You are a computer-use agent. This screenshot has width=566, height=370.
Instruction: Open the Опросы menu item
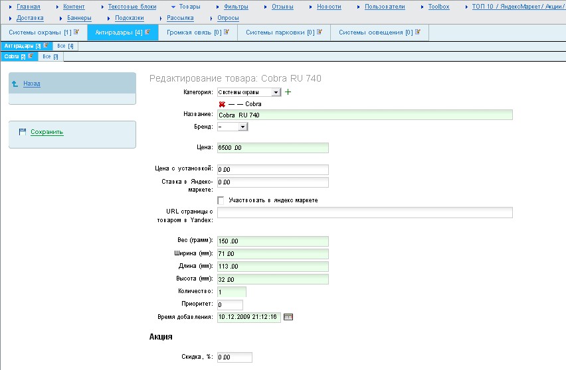coord(228,18)
